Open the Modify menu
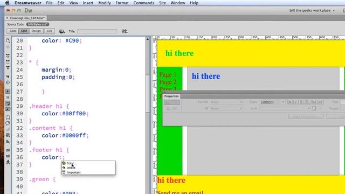Image resolution: width=345 pixels, height=194 pixels. point(105,3)
